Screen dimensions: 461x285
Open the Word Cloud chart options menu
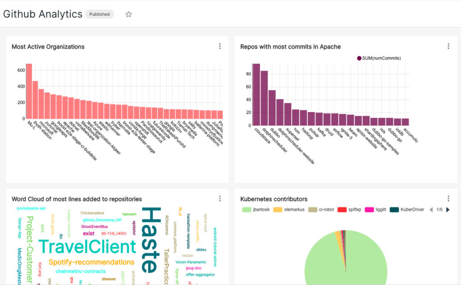coord(220,198)
